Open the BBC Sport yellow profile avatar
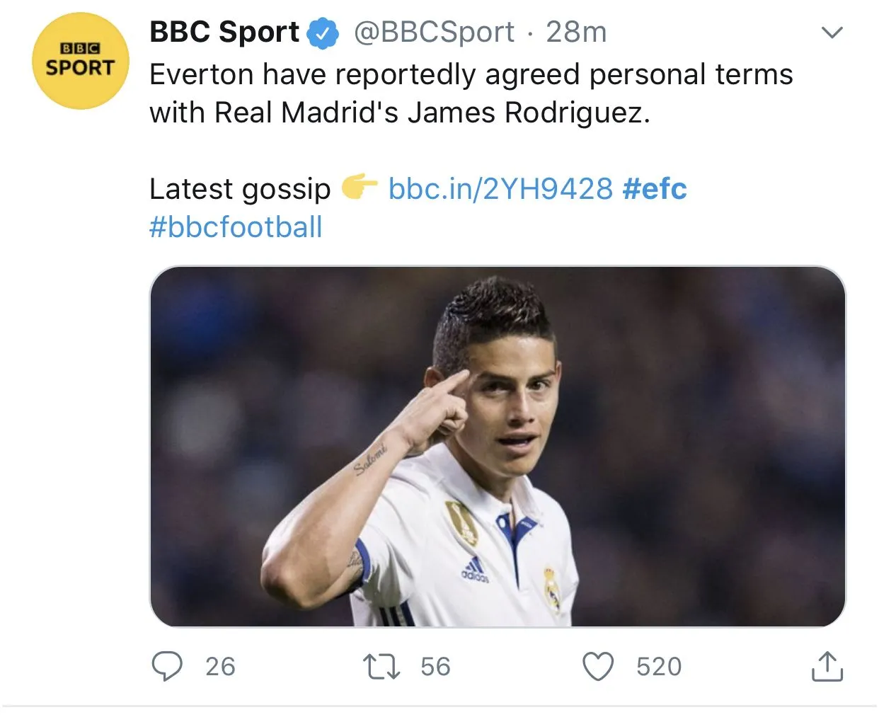 (x=81, y=61)
